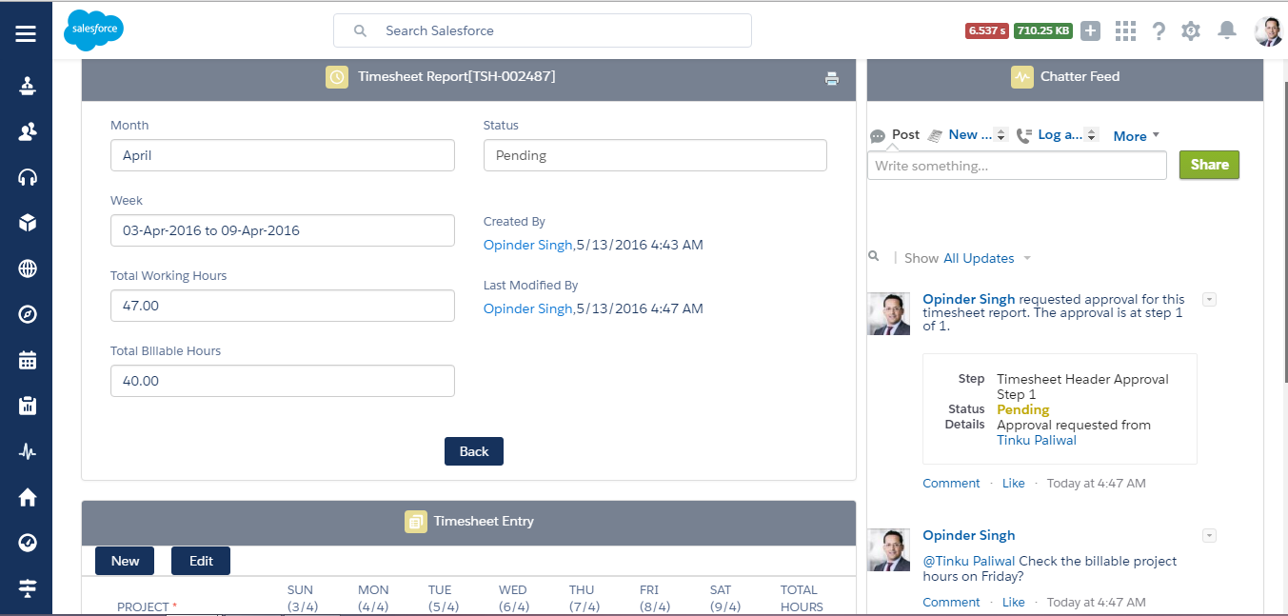Image resolution: width=1288 pixels, height=616 pixels.
Task: Click the Edit button in Timesheet Entry
Action: [x=201, y=561]
